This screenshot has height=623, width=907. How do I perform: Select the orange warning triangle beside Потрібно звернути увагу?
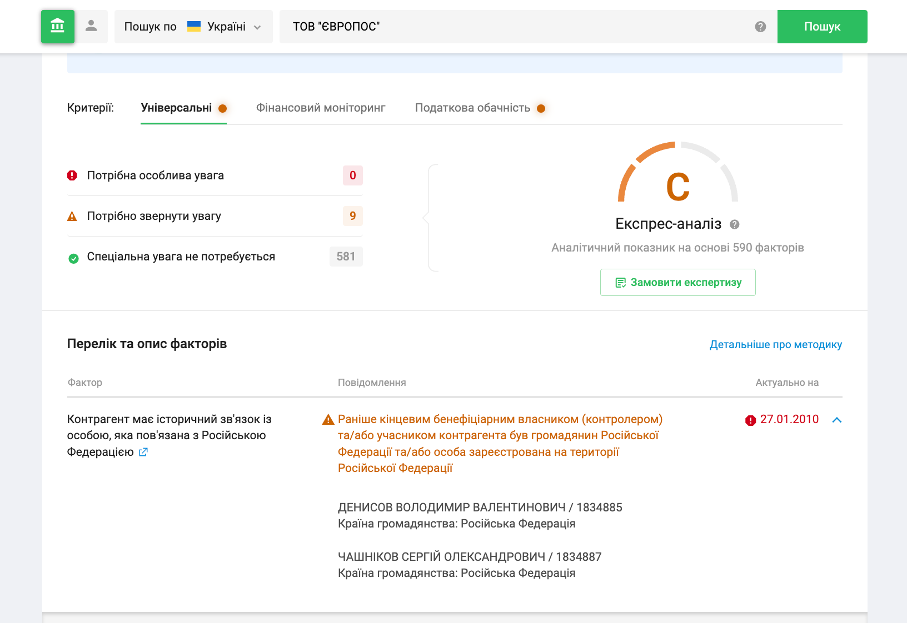(72, 216)
